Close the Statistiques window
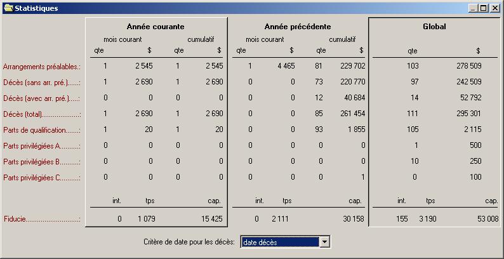 pyautogui.click(x=494, y=8)
